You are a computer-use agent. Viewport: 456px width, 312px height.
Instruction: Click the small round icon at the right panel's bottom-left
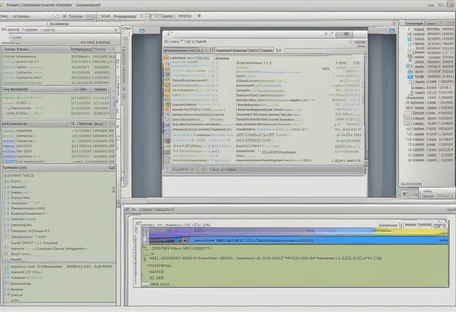click(x=405, y=194)
